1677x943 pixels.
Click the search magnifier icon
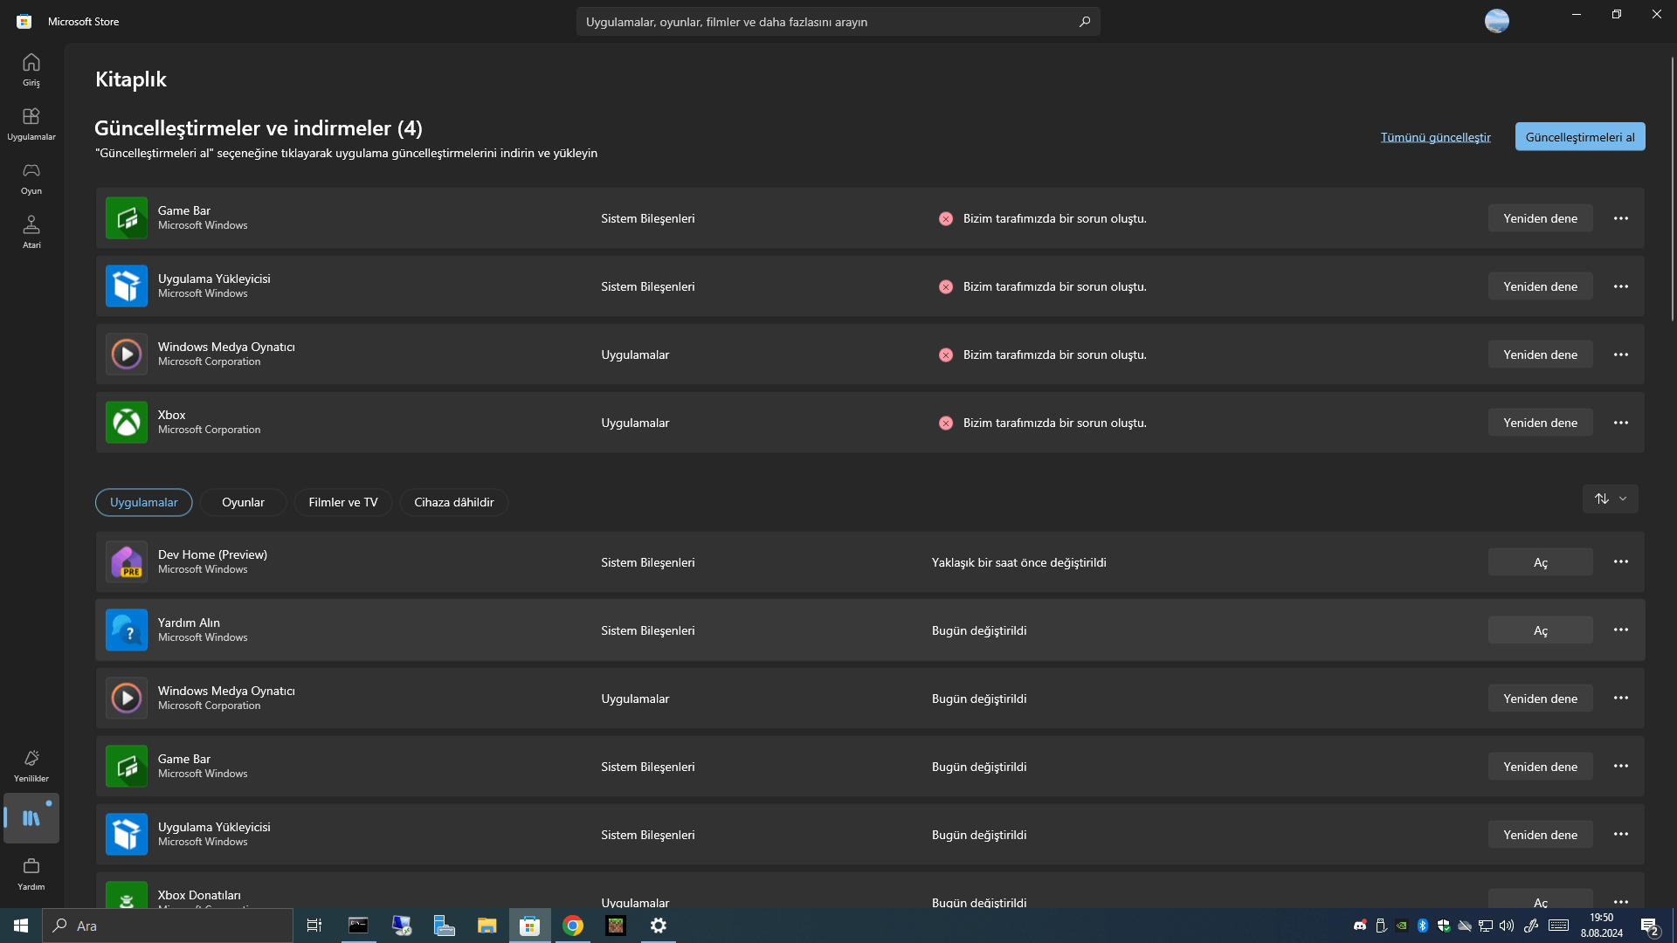(1084, 22)
